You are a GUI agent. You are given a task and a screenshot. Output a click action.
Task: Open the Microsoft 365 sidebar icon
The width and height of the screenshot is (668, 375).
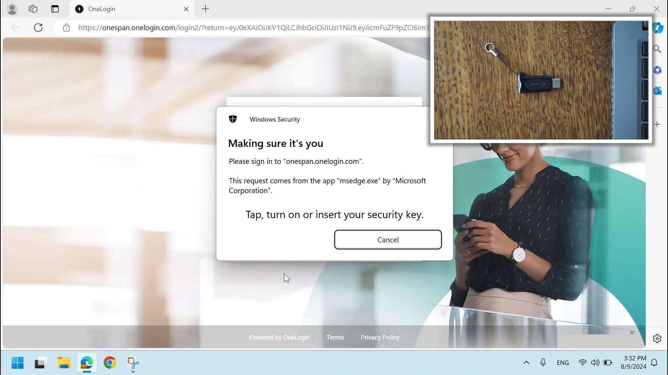(657, 70)
